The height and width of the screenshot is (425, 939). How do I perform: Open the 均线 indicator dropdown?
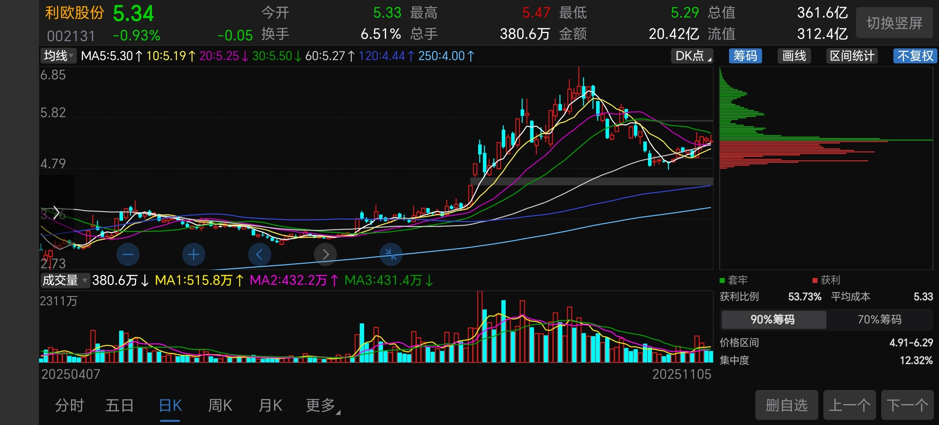pyautogui.click(x=58, y=56)
